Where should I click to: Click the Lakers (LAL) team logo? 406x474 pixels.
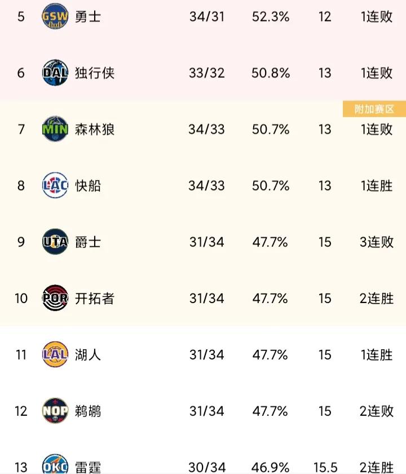click(55, 354)
